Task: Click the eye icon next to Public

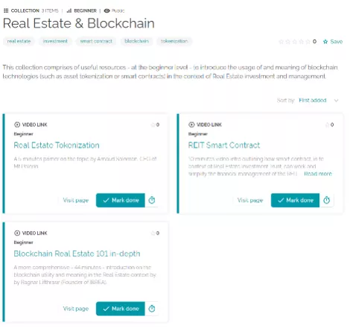Action: pos(106,10)
